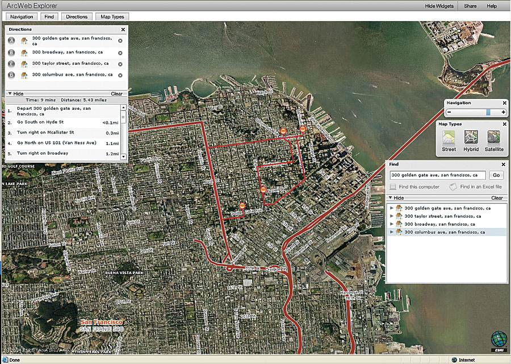Select step 'Go South on Hyde St'

point(63,122)
